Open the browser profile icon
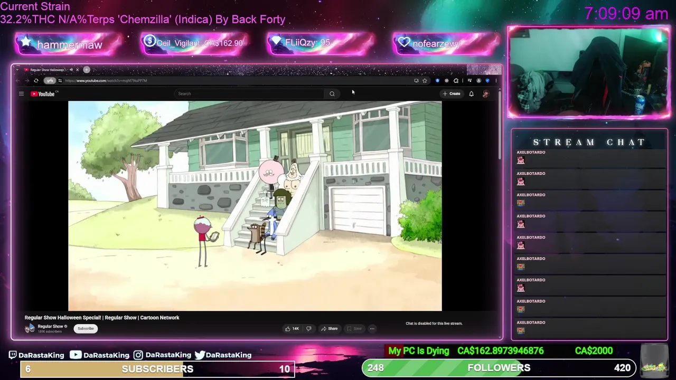 pyautogui.click(x=479, y=81)
